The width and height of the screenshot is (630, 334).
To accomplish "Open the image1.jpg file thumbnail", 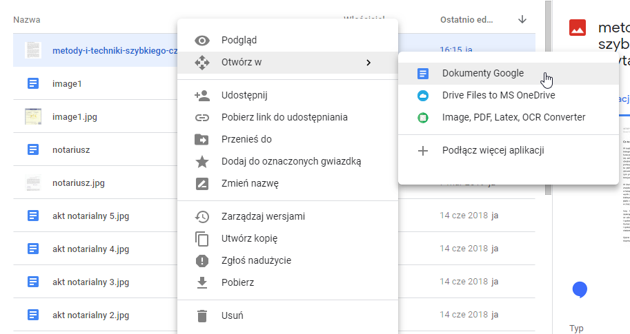I will (x=32, y=116).
